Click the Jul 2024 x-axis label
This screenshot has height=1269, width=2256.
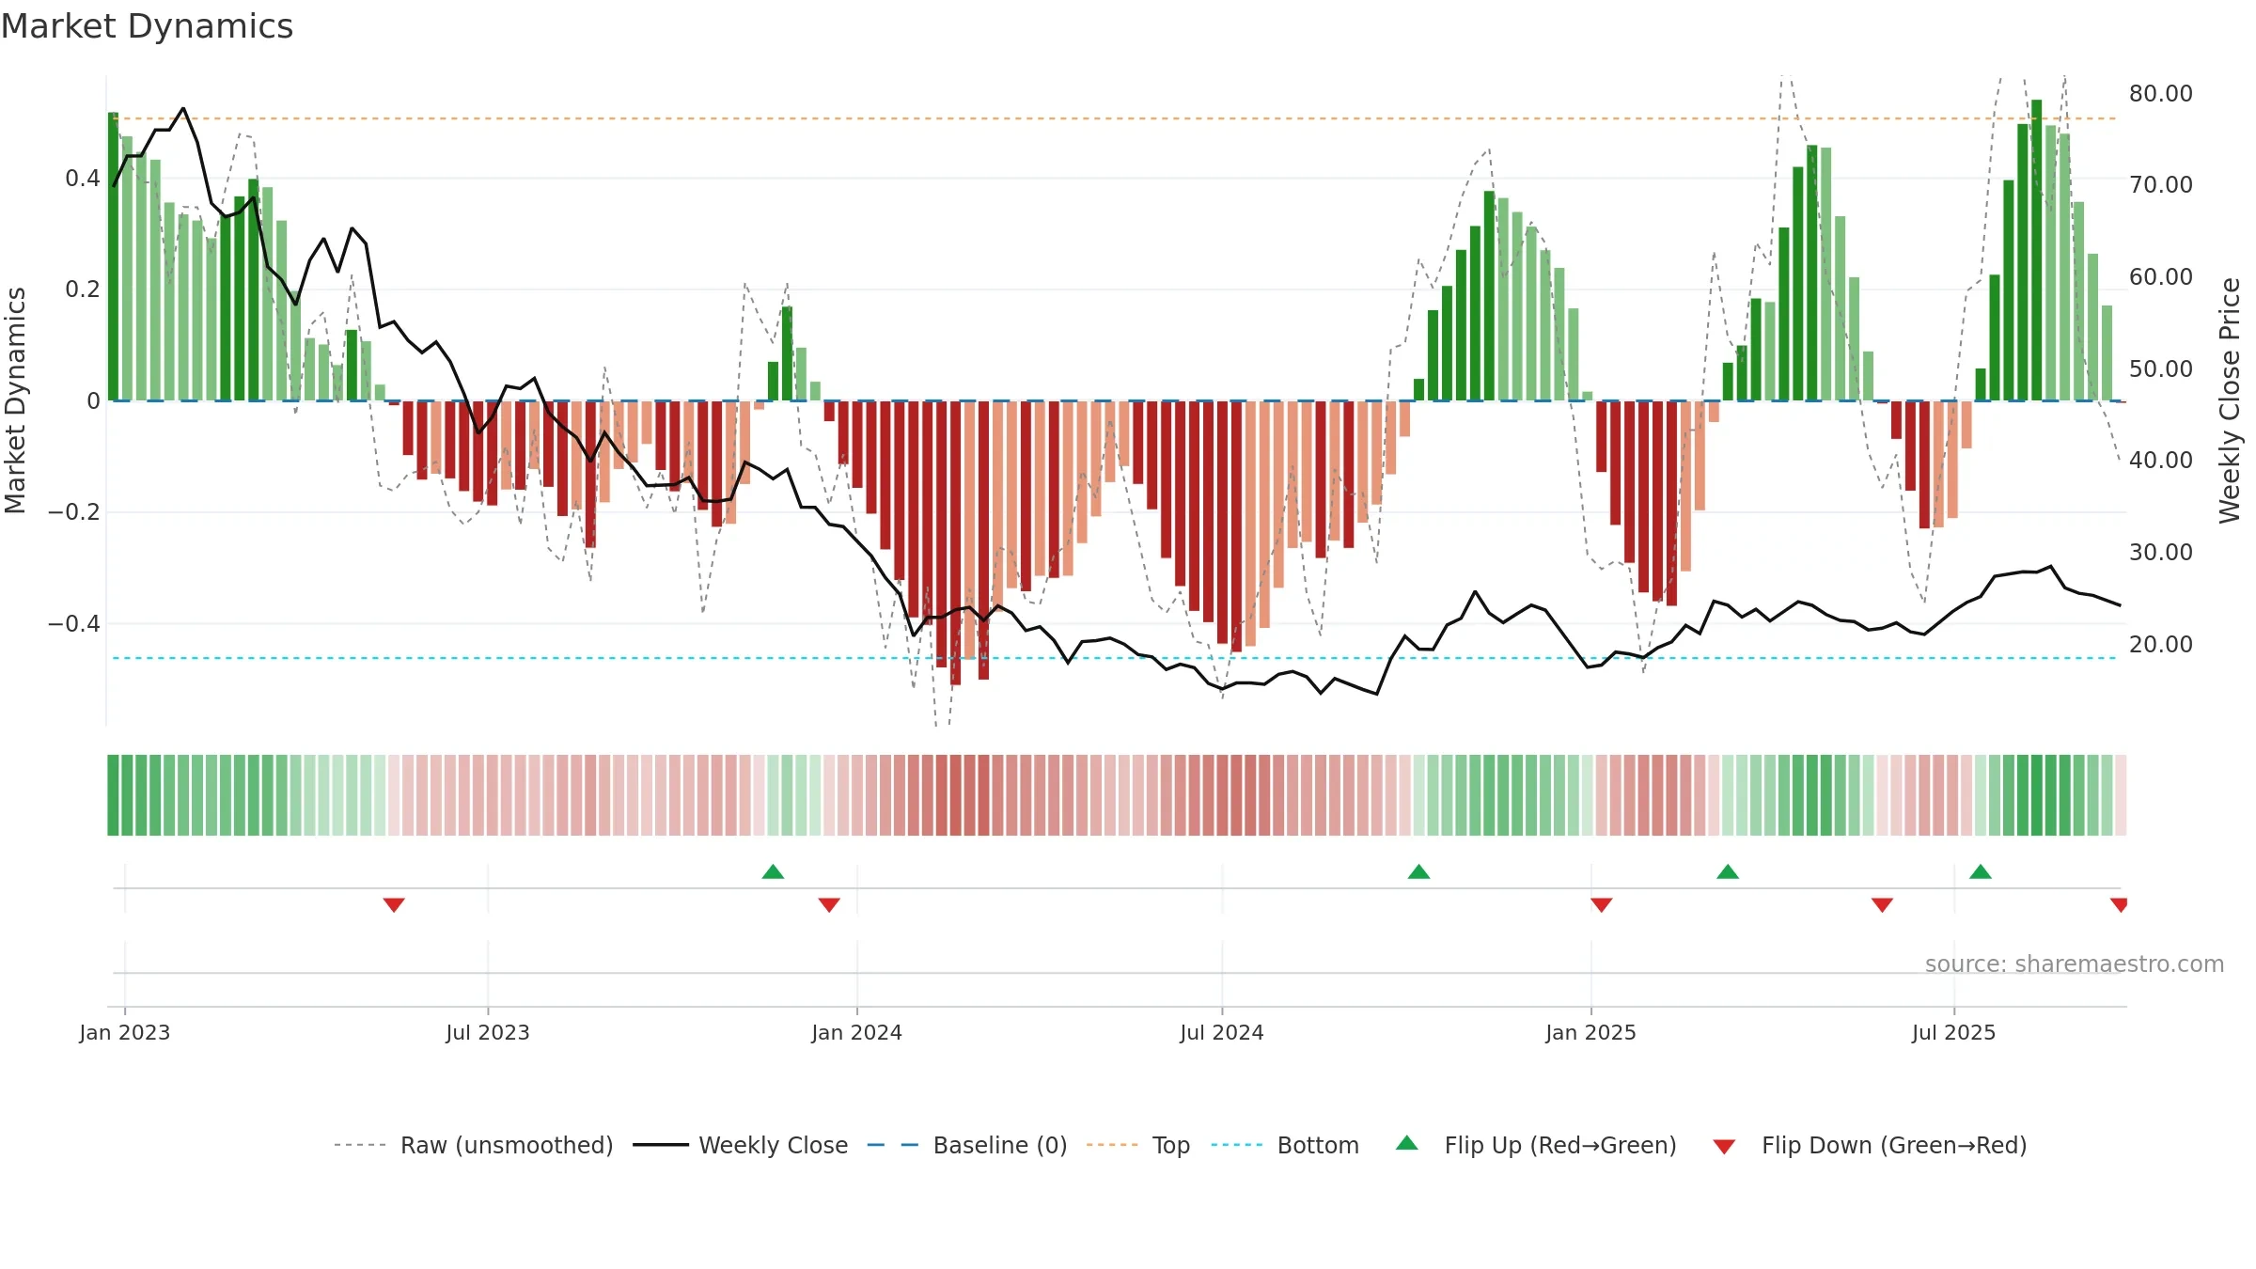click(1222, 1032)
